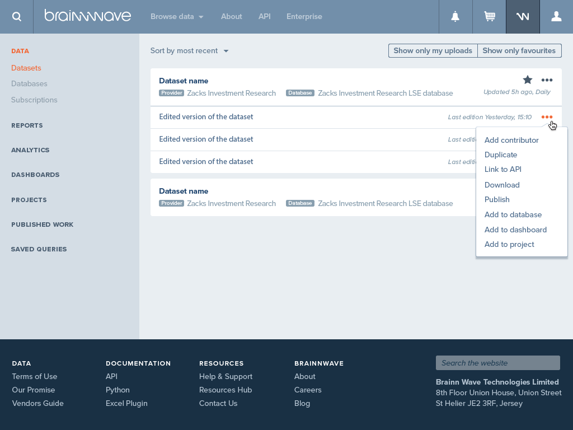Viewport: 573px width, 430px height.
Task: Expand the ANALYTICS sidebar section
Action: 30,150
